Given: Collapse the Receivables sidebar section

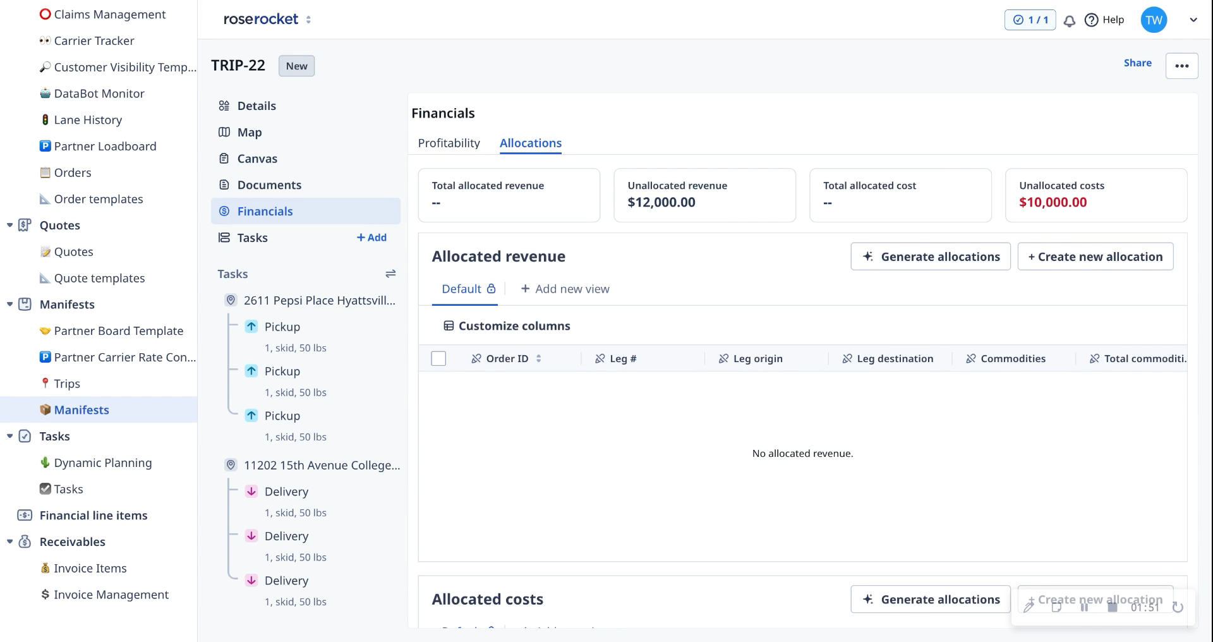Looking at the screenshot, I should click(9, 542).
